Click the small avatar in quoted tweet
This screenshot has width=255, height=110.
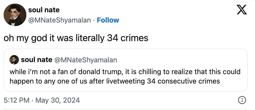tap(14, 60)
